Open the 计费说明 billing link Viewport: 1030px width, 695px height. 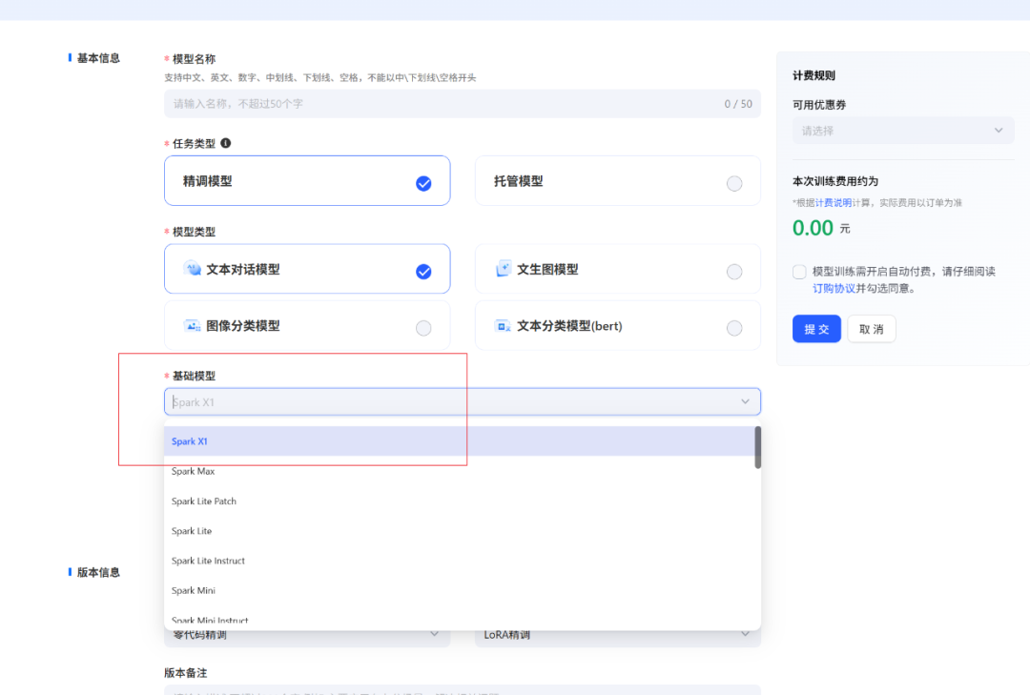click(x=834, y=203)
